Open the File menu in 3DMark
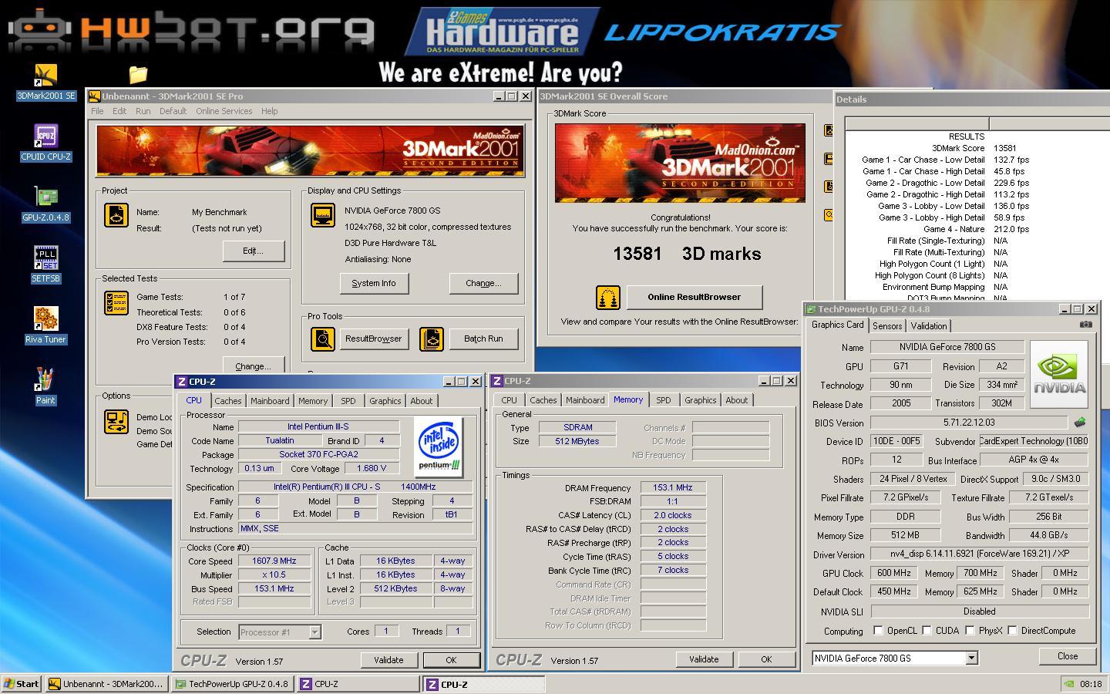Viewport: 1110px width, 694px height. point(97,111)
